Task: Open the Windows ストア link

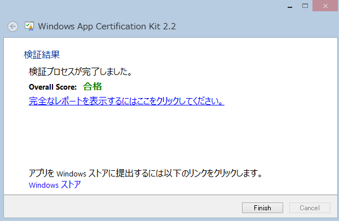Action: coord(55,185)
